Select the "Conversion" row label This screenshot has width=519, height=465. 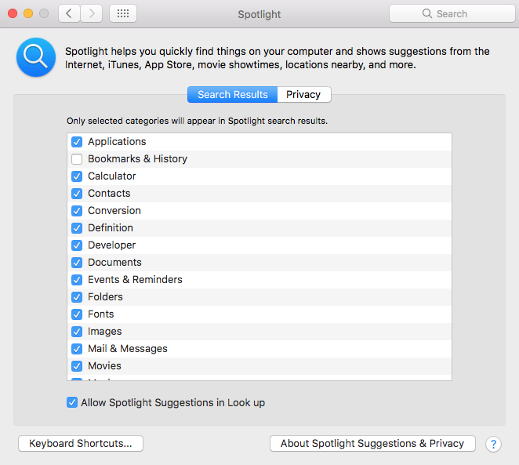114,210
